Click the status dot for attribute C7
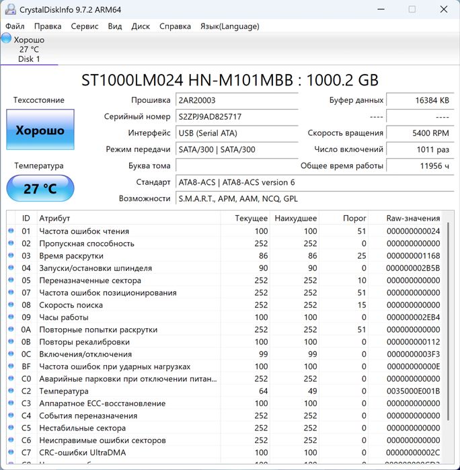 11,452
